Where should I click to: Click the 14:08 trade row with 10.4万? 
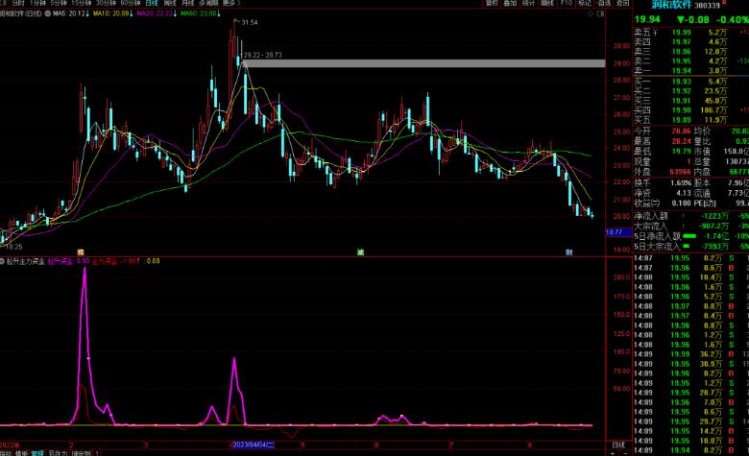pyautogui.click(x=690, y=277)
